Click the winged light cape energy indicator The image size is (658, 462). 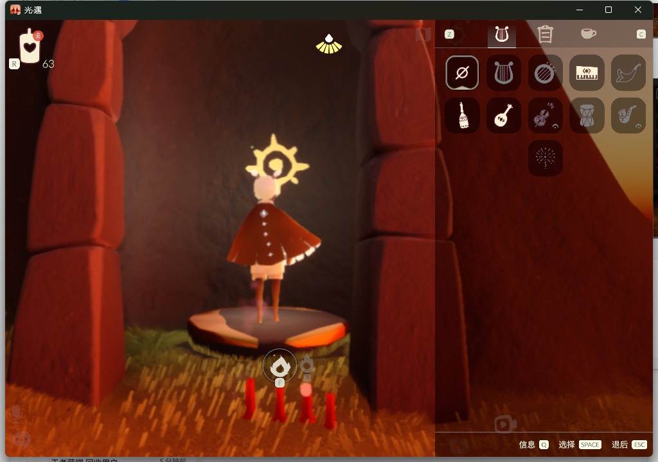(328, 44)
